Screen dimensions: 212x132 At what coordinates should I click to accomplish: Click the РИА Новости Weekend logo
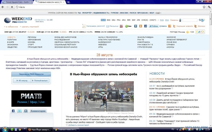tap(18, 20)
